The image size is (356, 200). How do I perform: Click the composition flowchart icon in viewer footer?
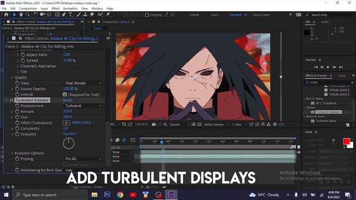[269, 124]
